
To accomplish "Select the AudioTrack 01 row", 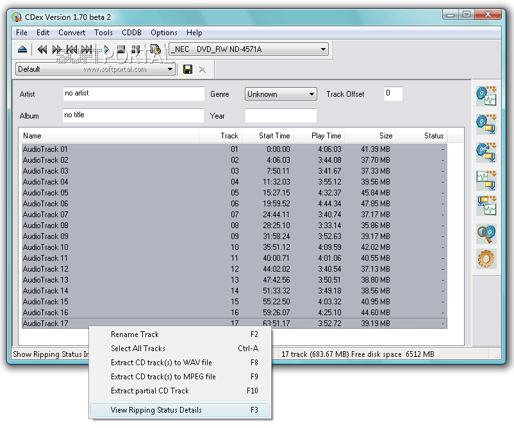I will click(x=235, y=149).
